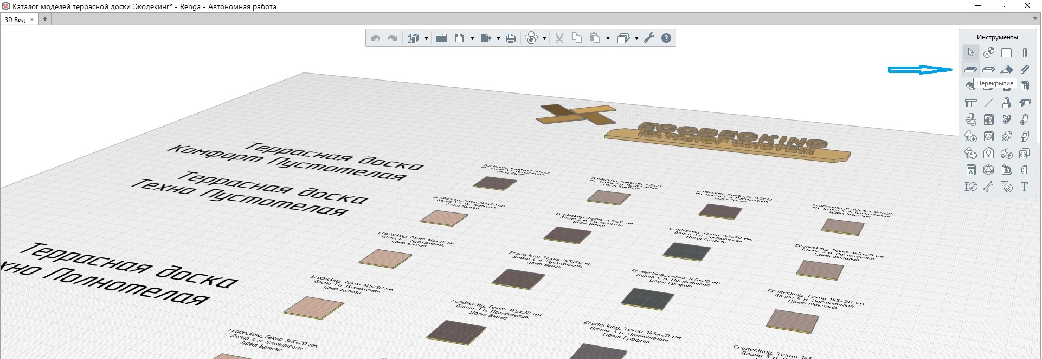Select the Column tool
1042x359 pixels.
tap(1025, 52)
